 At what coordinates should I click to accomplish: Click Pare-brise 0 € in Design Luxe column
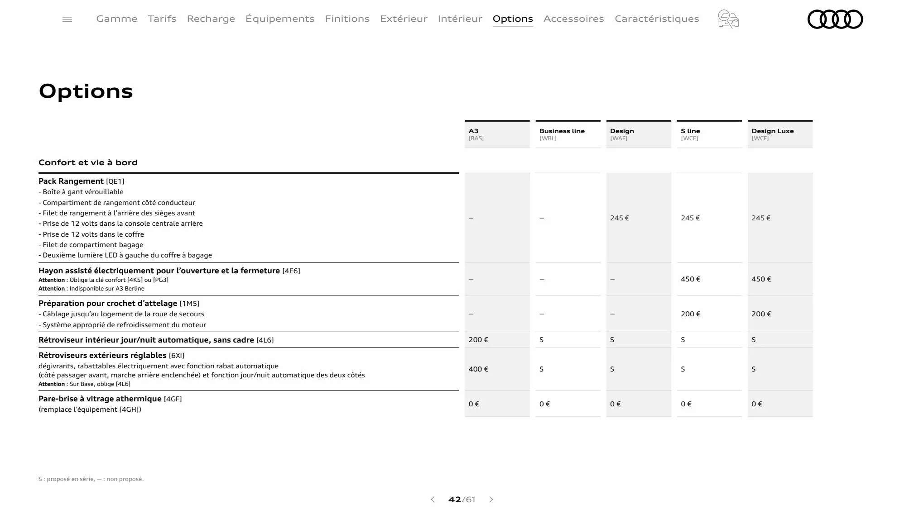pos(757,404)
